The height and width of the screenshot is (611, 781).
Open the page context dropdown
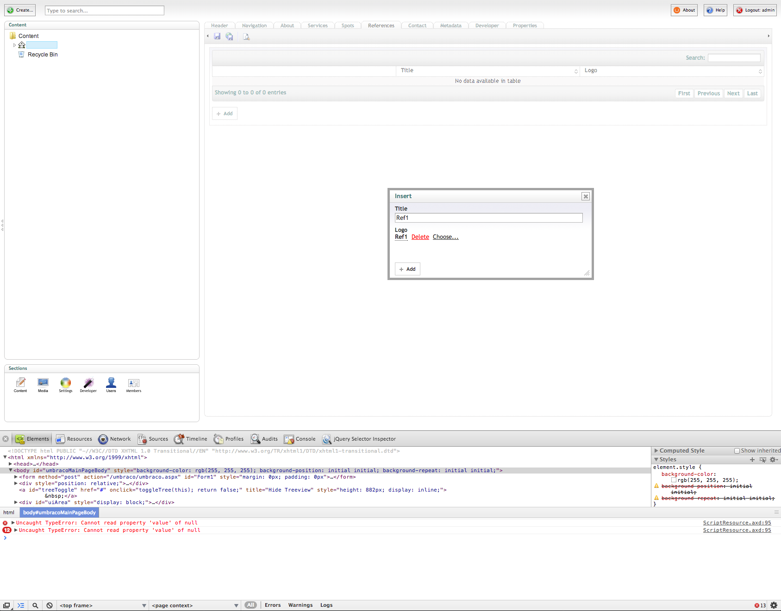click(195, 605)
